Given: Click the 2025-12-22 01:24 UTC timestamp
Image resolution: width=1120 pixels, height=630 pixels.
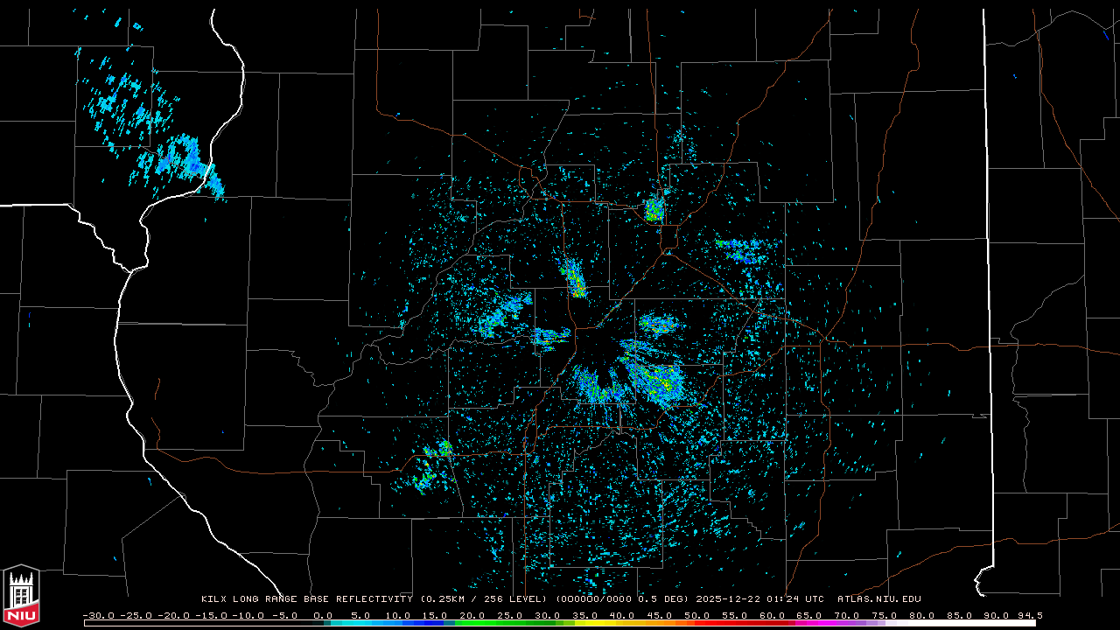Looking at the screenshot, I should point(759,599).
